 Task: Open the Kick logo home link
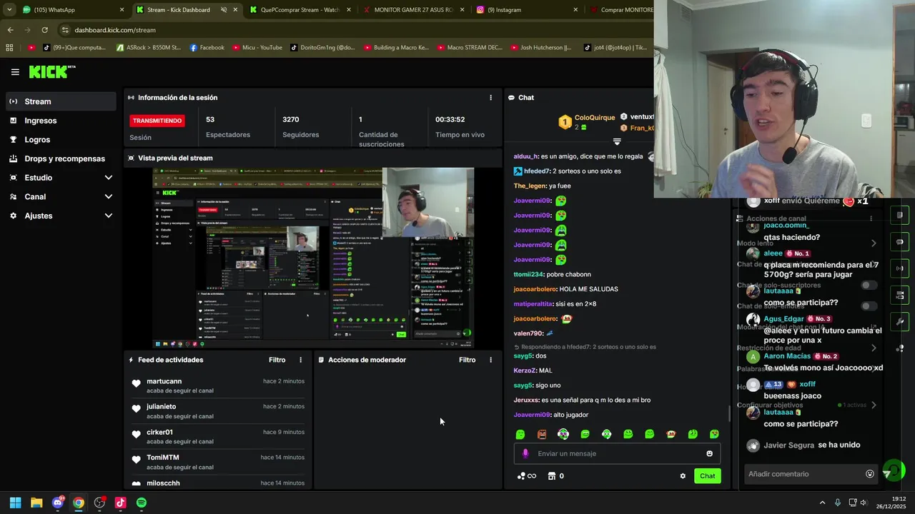coord(52,71)
